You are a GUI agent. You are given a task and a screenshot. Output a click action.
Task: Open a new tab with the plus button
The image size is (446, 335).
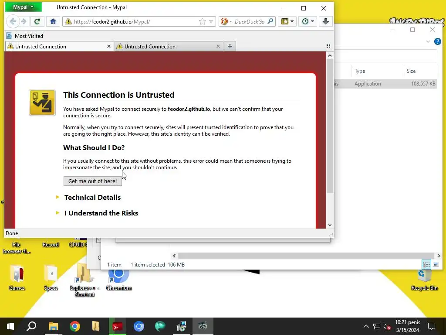click(230, 46)
